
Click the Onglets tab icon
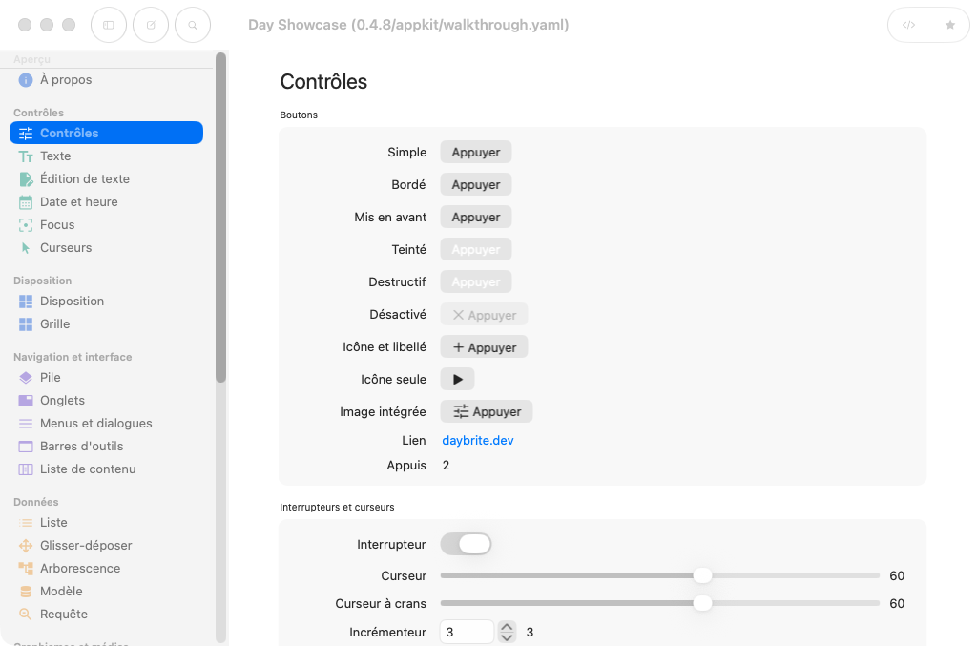tap(26, 401)
